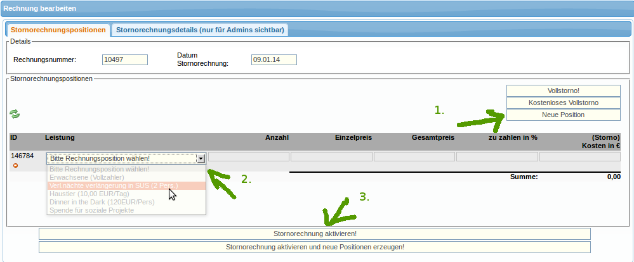
Task: Click the Einzelpreis field in the row
Action: click(x=331, y=157)
